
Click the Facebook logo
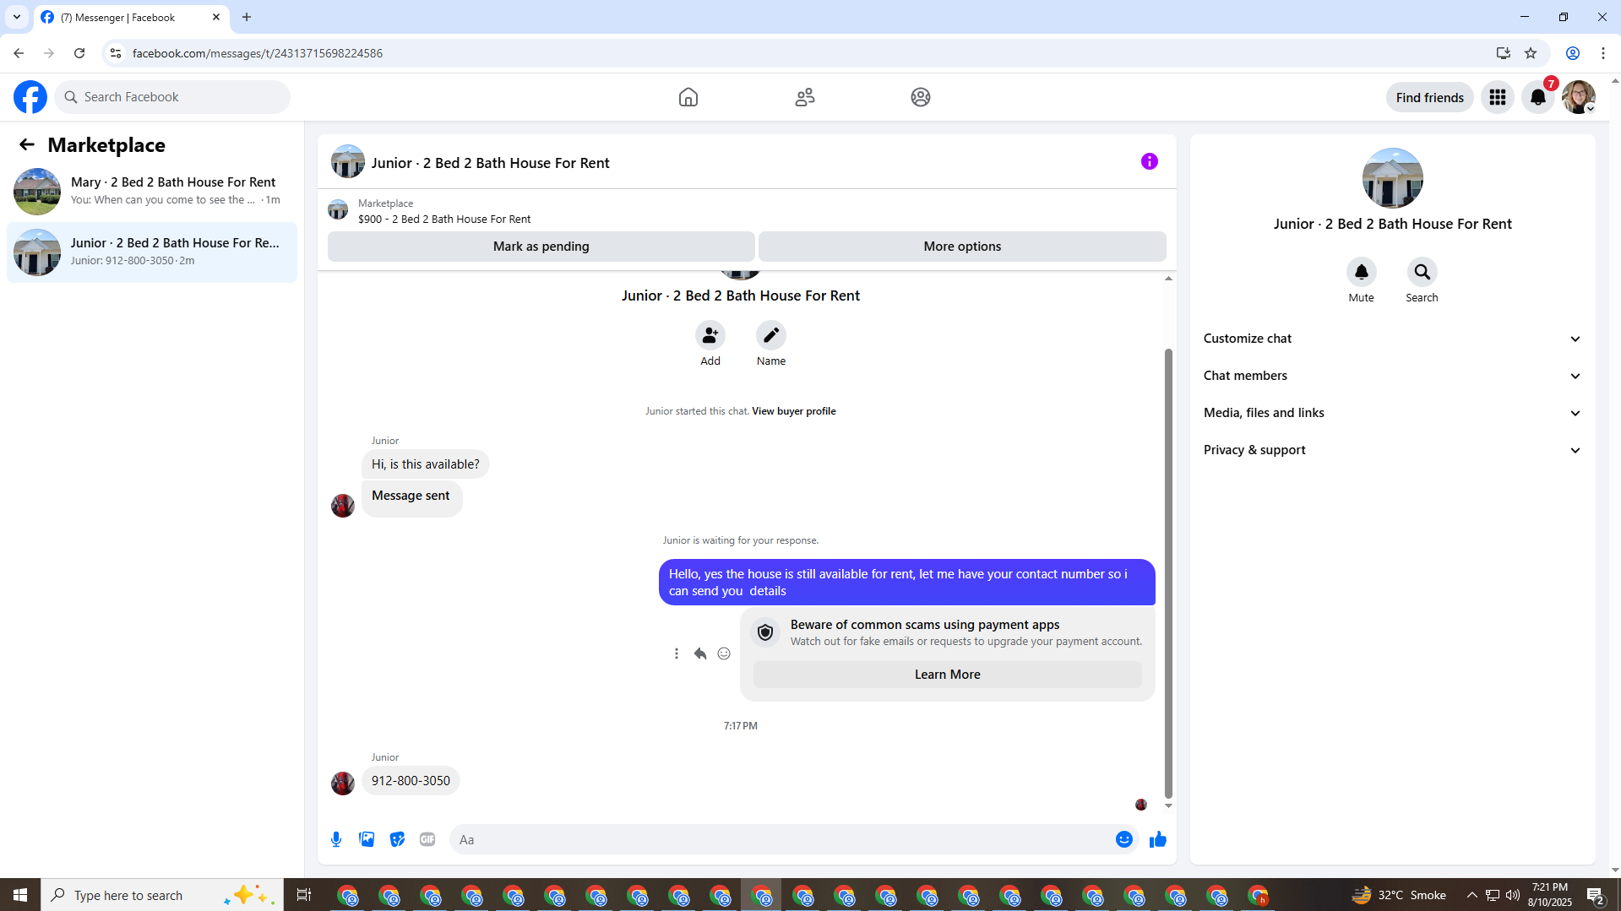30,97
